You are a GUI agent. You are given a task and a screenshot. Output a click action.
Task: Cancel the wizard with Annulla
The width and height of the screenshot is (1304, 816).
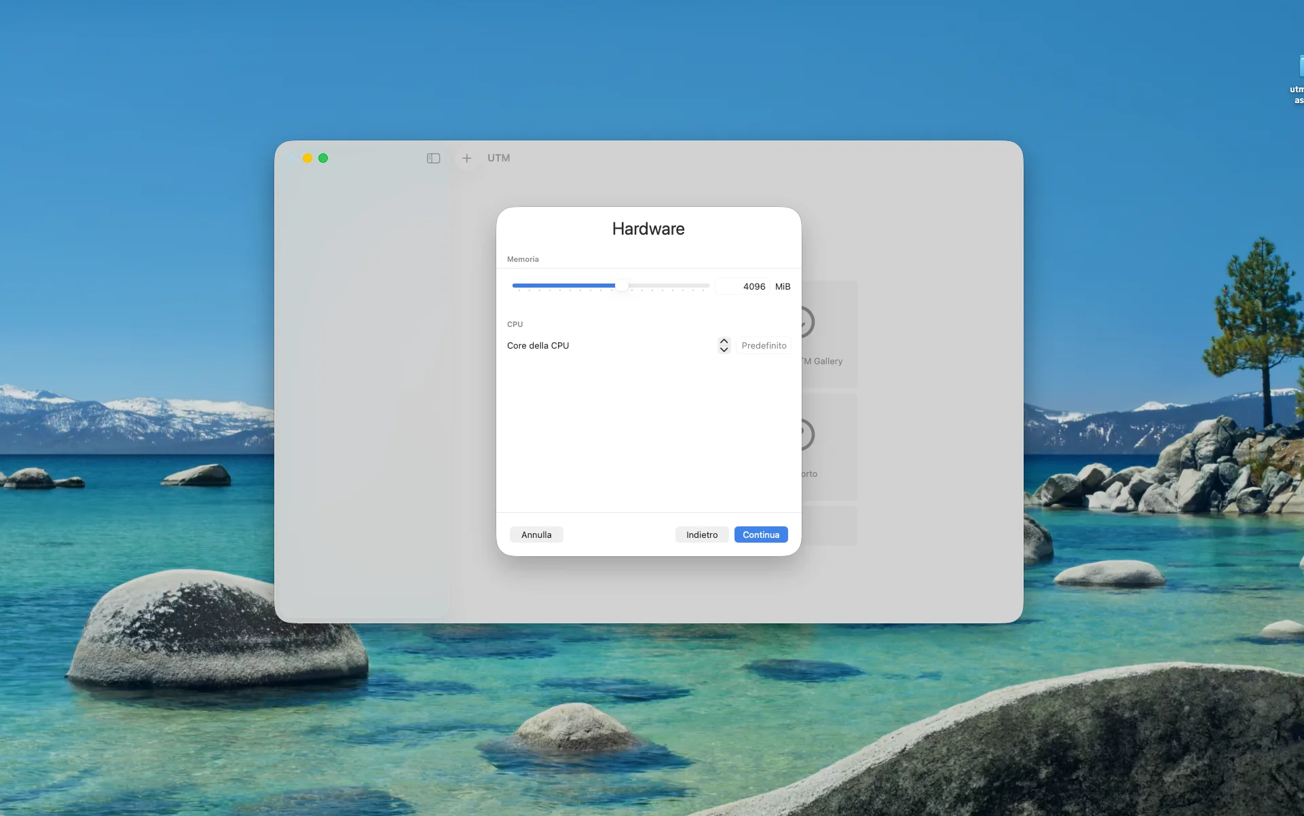(536, 535)
